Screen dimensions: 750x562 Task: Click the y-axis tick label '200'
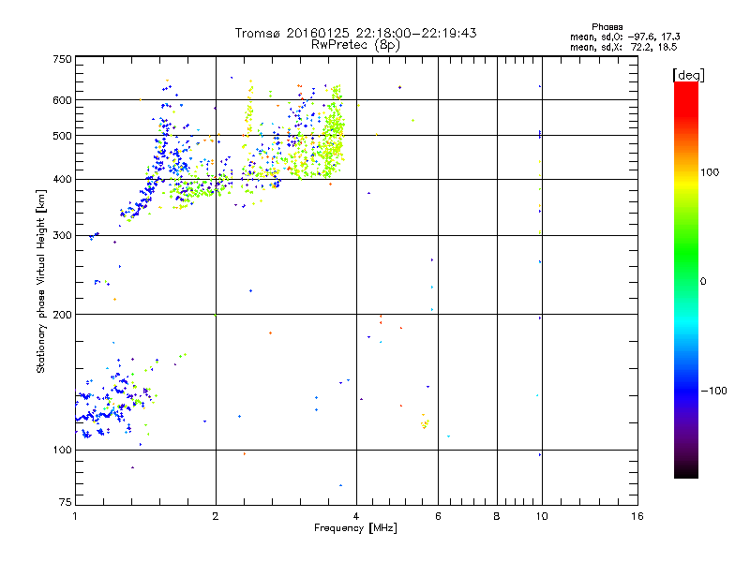(x=62, y=315)
